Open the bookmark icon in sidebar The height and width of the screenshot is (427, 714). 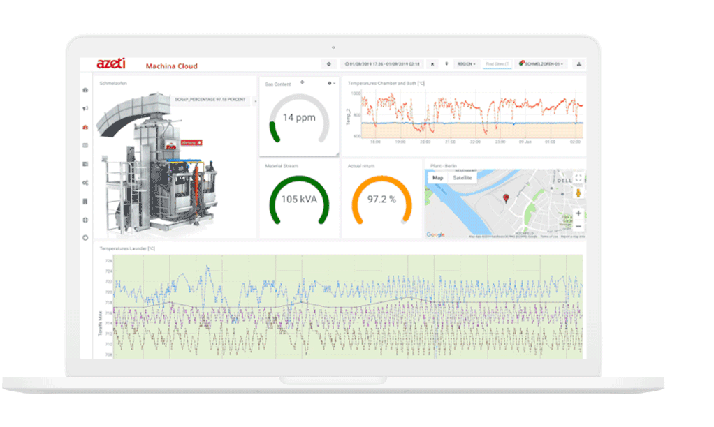85,201
